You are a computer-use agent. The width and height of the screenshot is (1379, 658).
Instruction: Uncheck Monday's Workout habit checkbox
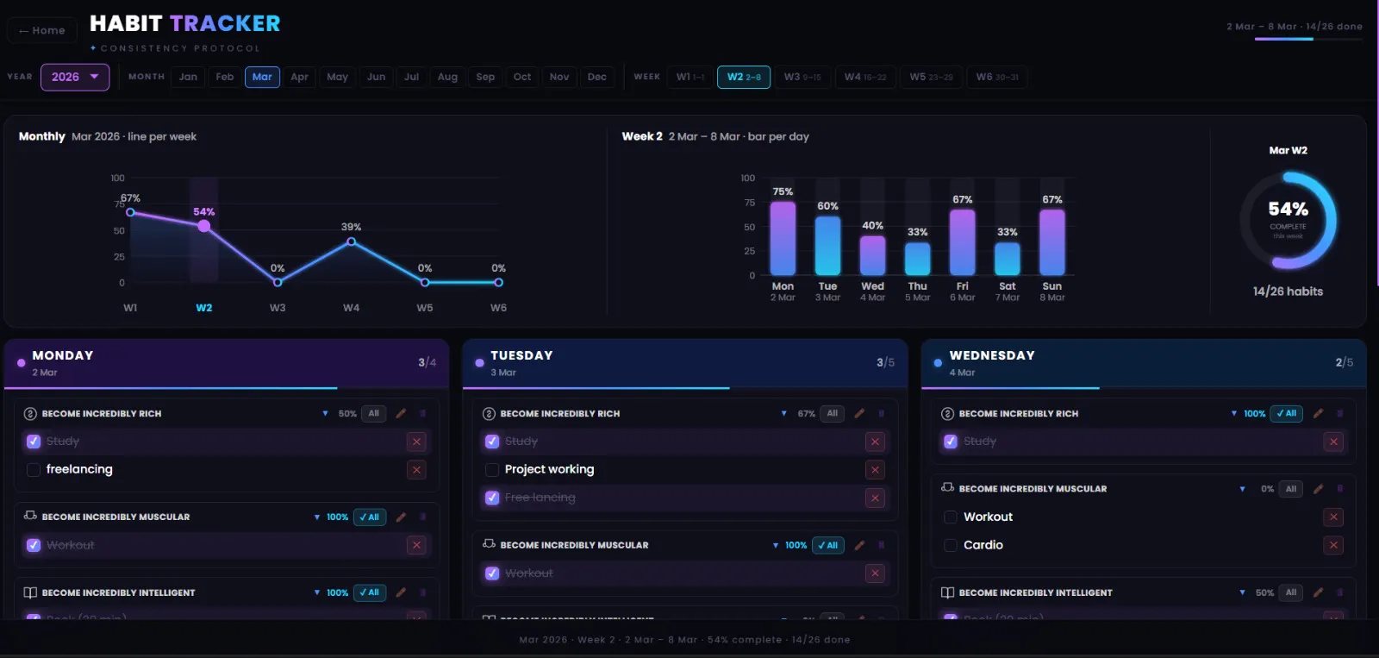pos(34,545)
